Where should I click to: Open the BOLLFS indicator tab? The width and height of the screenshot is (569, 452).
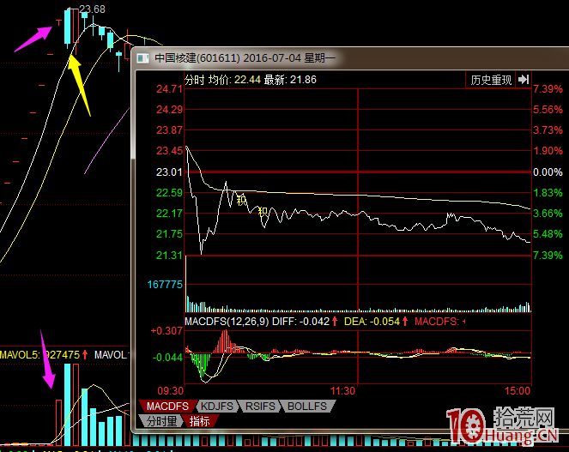point(307,406)
